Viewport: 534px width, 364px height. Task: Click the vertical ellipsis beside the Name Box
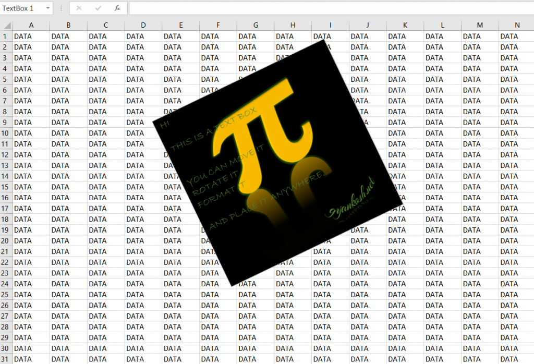[61, 8]
